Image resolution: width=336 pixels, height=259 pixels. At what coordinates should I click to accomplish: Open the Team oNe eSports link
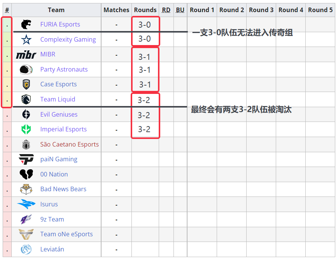67,234
